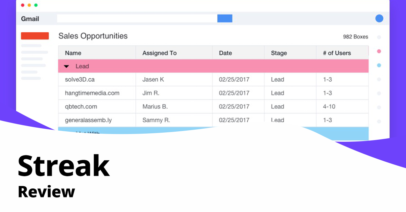Sort by the Name column header
Image resolution: width=406 pixels, height=212 pixels.
[x=73, y=53]
